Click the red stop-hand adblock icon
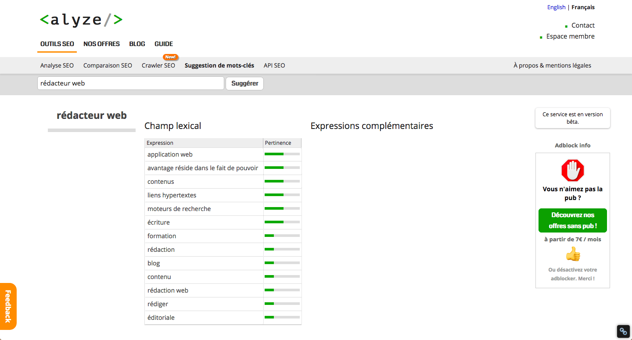The image size is (632, 340). 573,170
